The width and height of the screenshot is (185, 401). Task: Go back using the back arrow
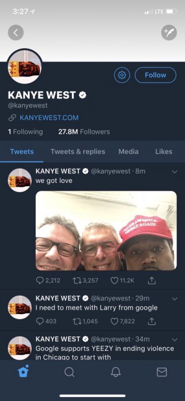click(x=16, y=32)
